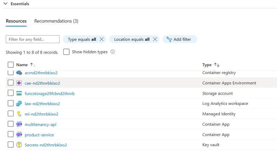The width and height of the screenshot is (277, 155).
Task: Click 'Container App' type in multitenancy-api row
Action: click(x=216, y=124)
